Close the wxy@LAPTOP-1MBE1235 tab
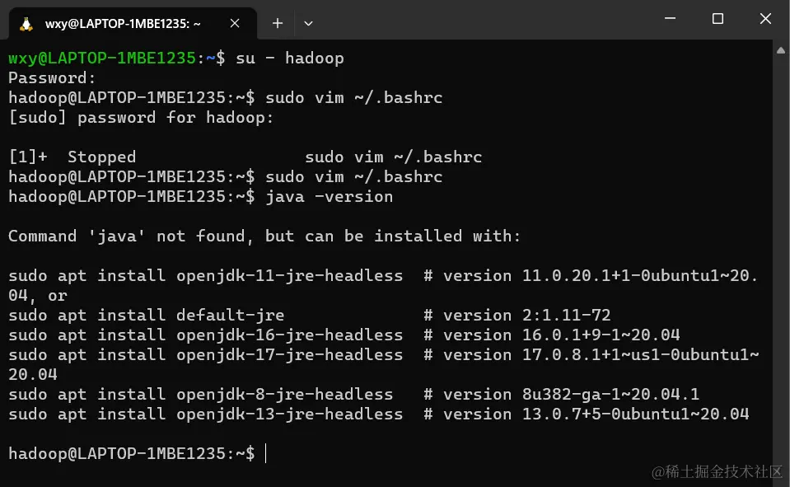790x487 pixels. (235, 23)
